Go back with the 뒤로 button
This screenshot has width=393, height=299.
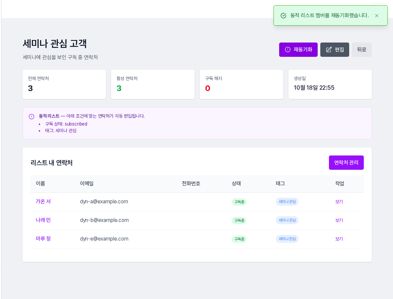[x=362, y=50]
